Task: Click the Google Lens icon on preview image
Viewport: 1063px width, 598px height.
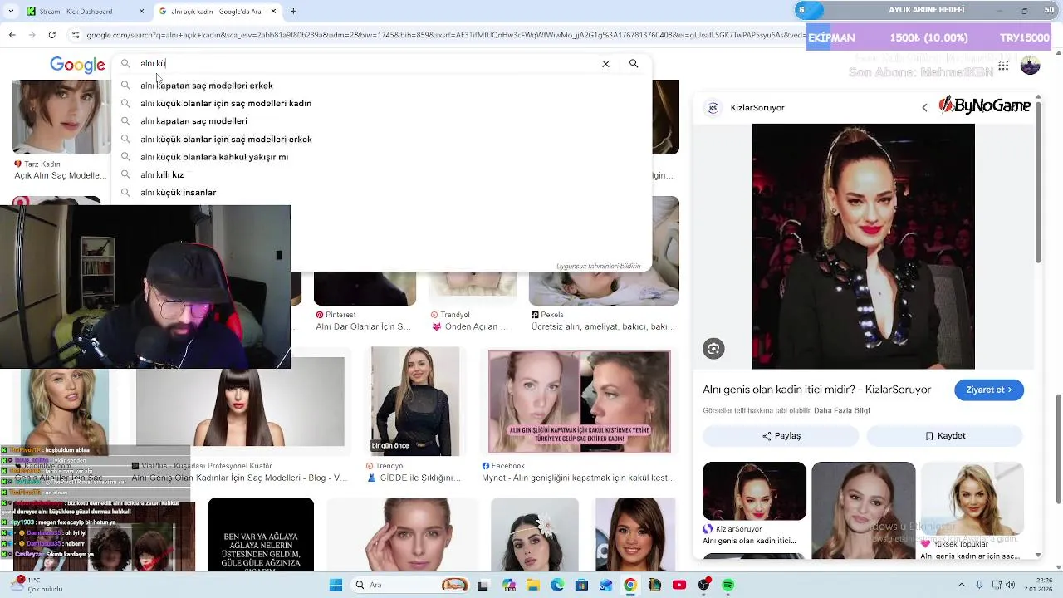Action: point(713,349)
